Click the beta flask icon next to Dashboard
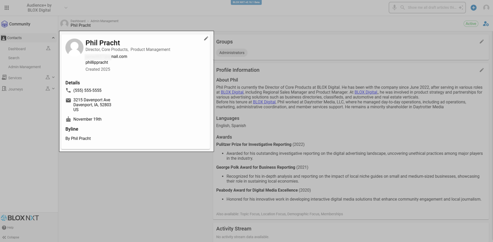This screenshot has height=242, width=493. pos(48,49)
